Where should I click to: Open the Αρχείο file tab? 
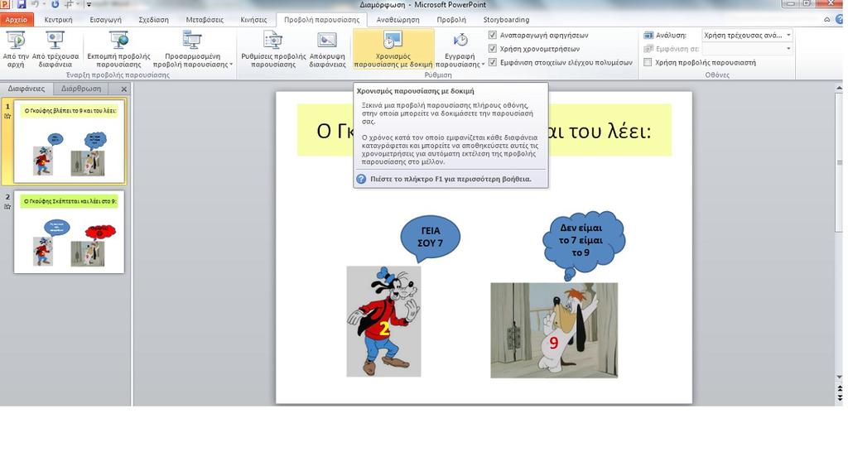click(17, 20)
